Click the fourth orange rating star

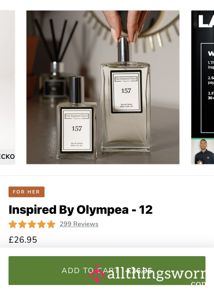point(41,224)
